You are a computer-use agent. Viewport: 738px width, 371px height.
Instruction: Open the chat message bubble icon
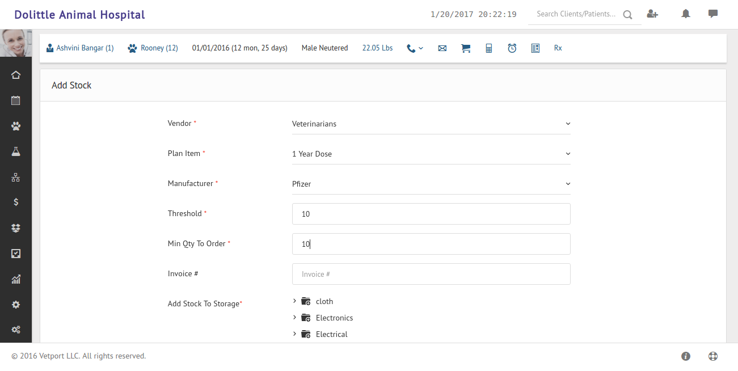pyautogui.click(x=713, y=14)
